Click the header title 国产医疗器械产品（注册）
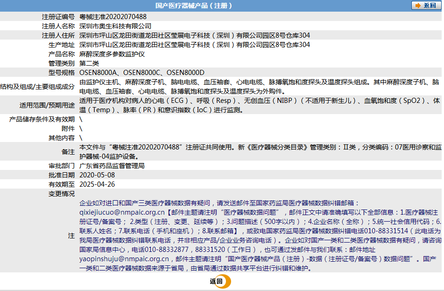 click(194, 6)
